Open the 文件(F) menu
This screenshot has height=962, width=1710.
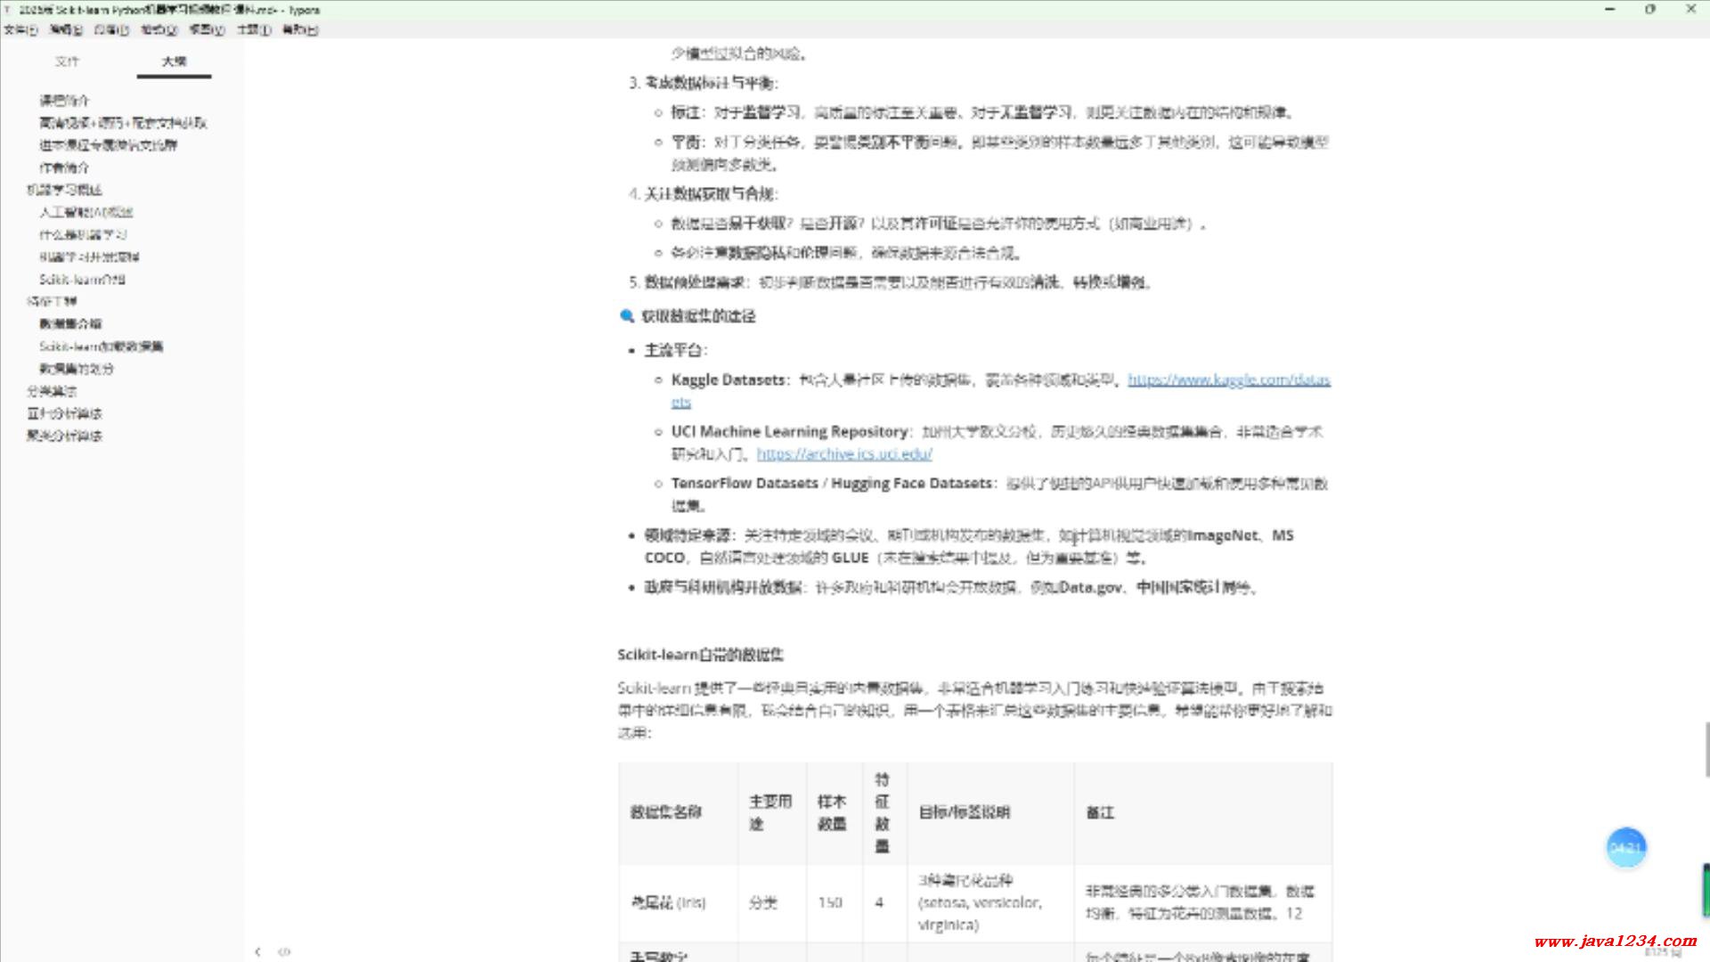point(20,29)
